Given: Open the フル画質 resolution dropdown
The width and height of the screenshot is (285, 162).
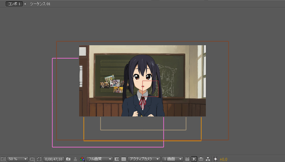Looking at the screenshot, I should click(99, 159).
